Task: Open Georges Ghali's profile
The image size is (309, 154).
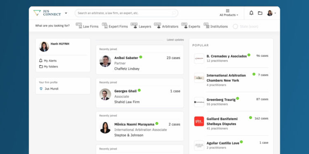Action: 125,91
